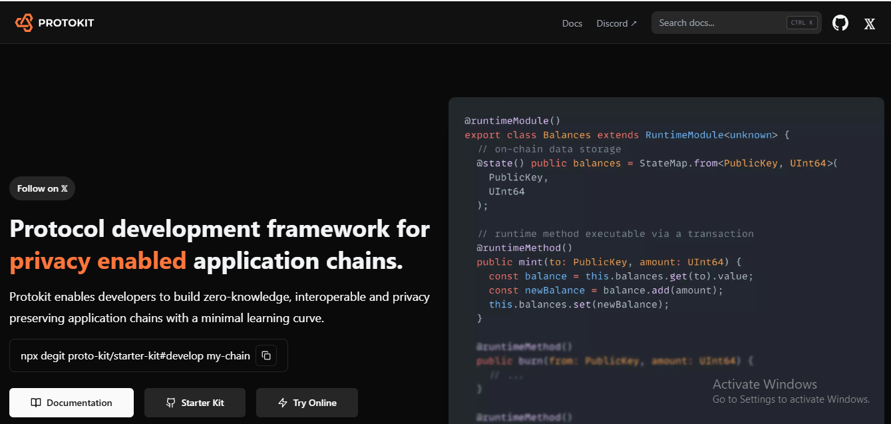Open the X social icon in header
Viewport: 891px width, 424px height.
pyautogui.click(x=869, y=24)
